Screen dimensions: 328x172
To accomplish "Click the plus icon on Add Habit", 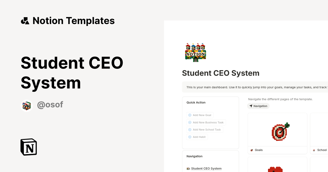I will [x=189, y=137].
